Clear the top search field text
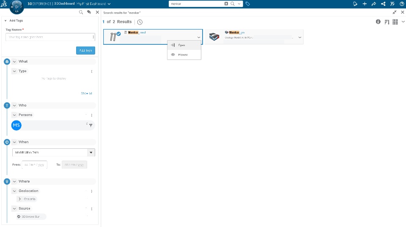 click(226, 4)
